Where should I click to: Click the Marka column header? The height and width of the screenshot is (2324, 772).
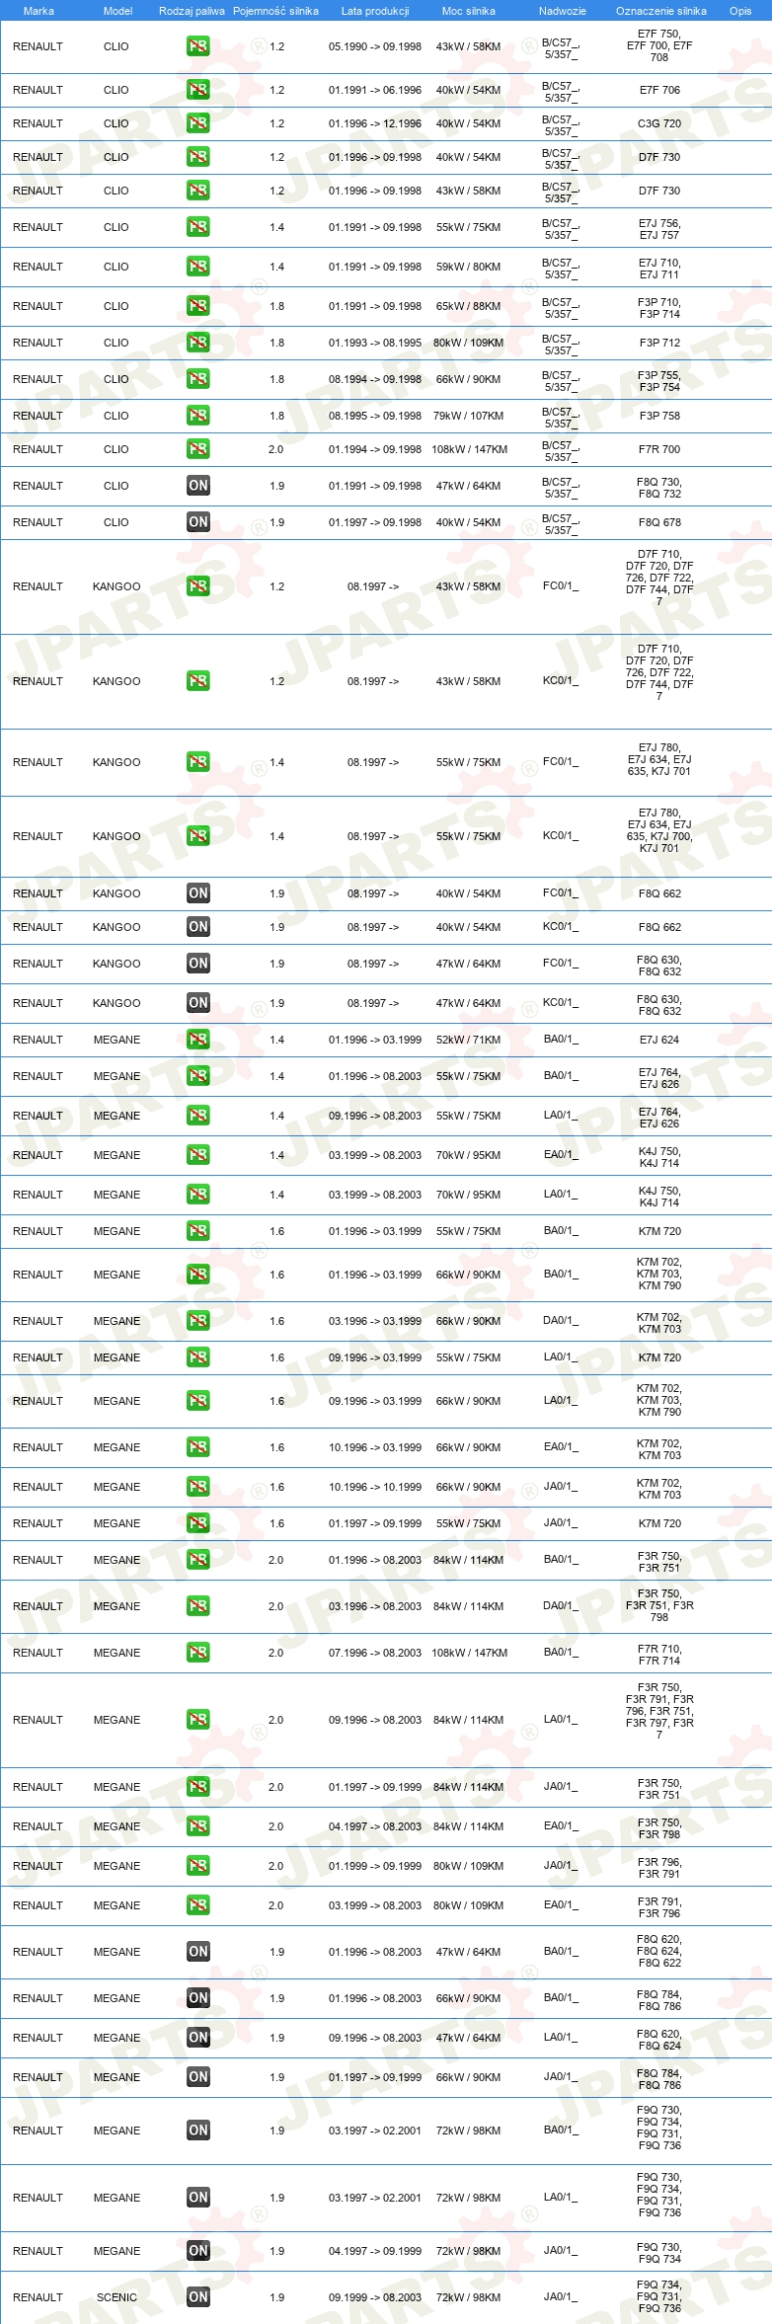coord(39,11)
